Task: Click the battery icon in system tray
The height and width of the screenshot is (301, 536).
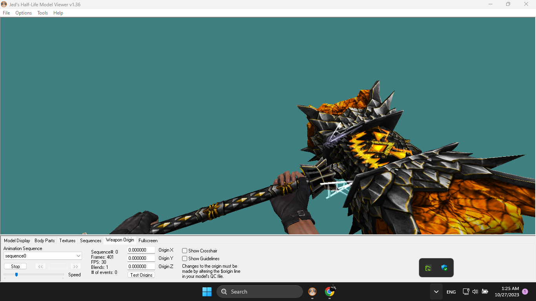Action: tap(485, 292)
